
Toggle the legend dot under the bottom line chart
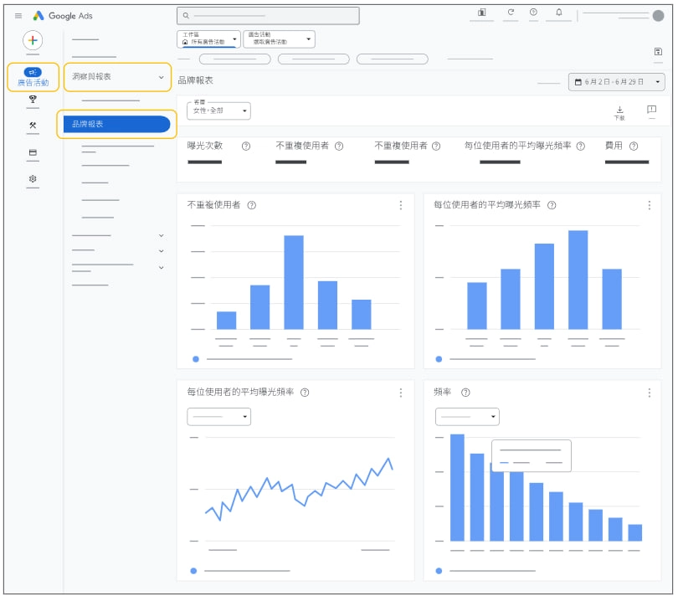[194, 570]
